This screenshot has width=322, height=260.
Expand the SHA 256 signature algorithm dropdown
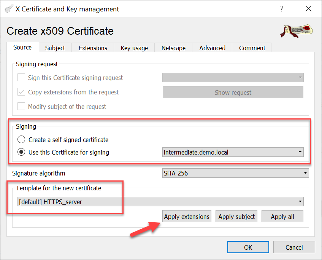coord(235,173)
